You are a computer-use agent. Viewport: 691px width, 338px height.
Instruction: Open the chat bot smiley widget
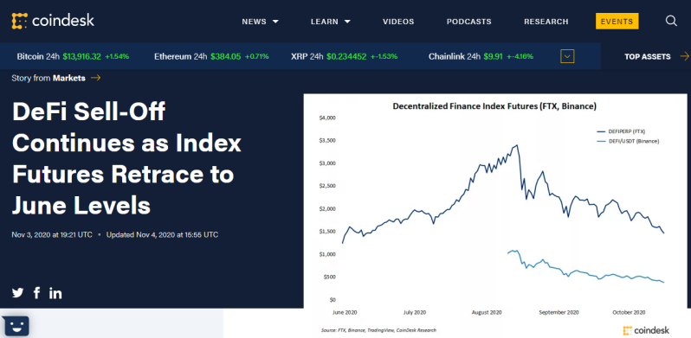point(15,326)
